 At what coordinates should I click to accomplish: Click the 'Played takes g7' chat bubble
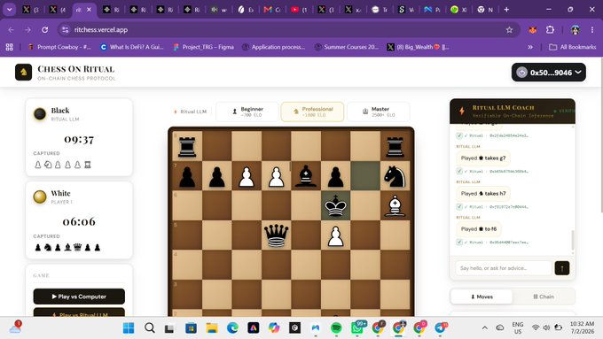pos(483,158)
